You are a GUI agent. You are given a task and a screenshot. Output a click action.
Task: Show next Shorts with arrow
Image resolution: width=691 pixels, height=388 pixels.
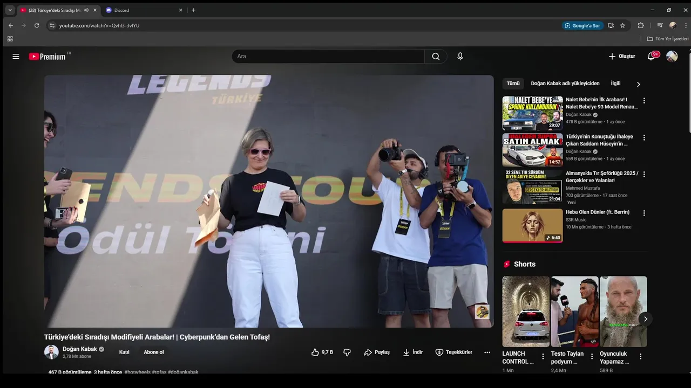tap(645, 319)
